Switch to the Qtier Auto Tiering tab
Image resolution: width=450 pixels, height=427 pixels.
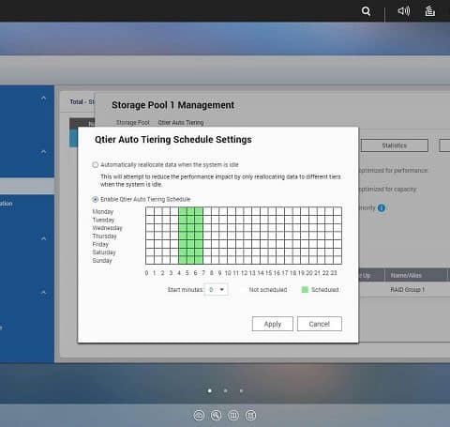[181, 123]
